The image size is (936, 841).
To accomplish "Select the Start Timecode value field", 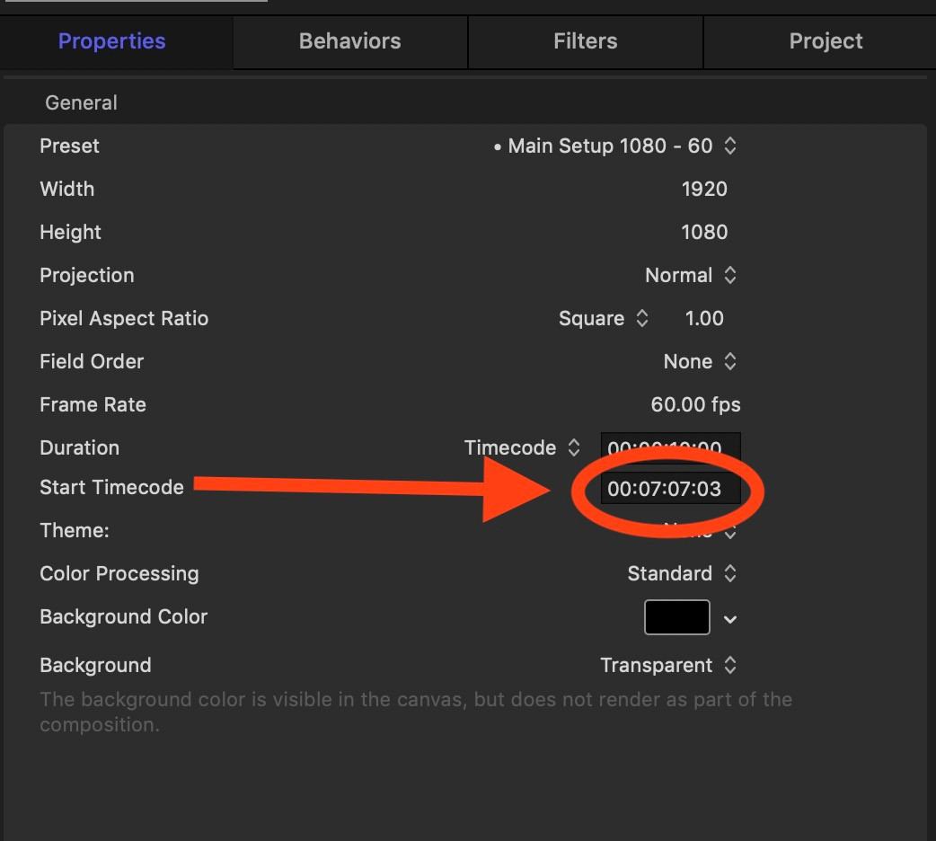I will 670,489.
